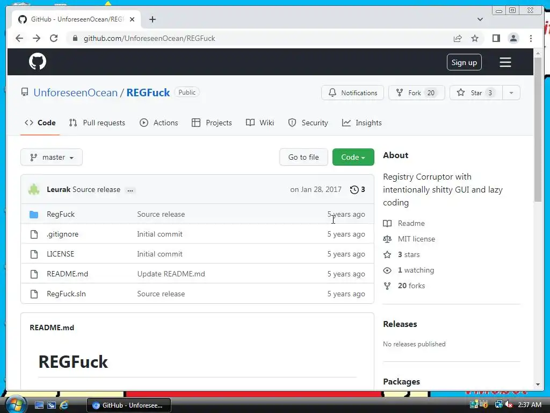Open the master branch dropdown

point(52,158)
